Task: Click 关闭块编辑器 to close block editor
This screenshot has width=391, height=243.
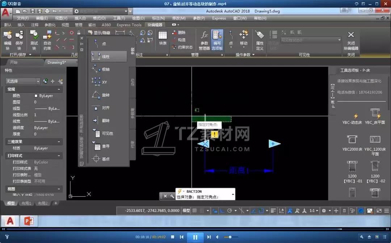Action: click(x=351, y=40)
